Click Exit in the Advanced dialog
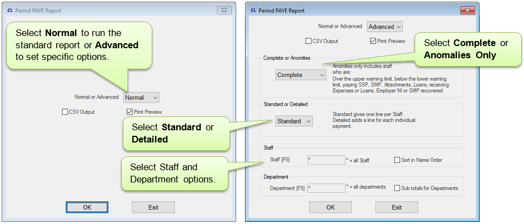Viewport: 524px width, 224px height. coord(397,207)
